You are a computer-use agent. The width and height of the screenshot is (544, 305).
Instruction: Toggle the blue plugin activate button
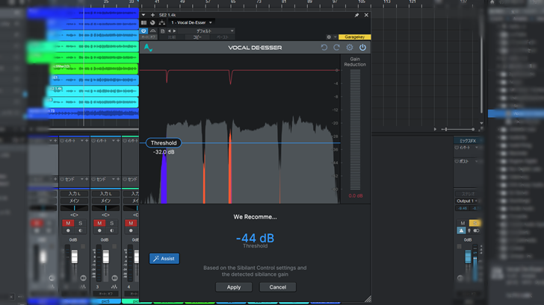pos(143,31)
